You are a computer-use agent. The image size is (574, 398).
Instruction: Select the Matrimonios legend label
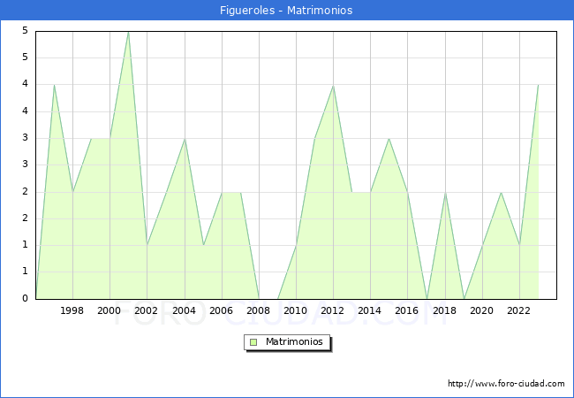click(294, 342)
